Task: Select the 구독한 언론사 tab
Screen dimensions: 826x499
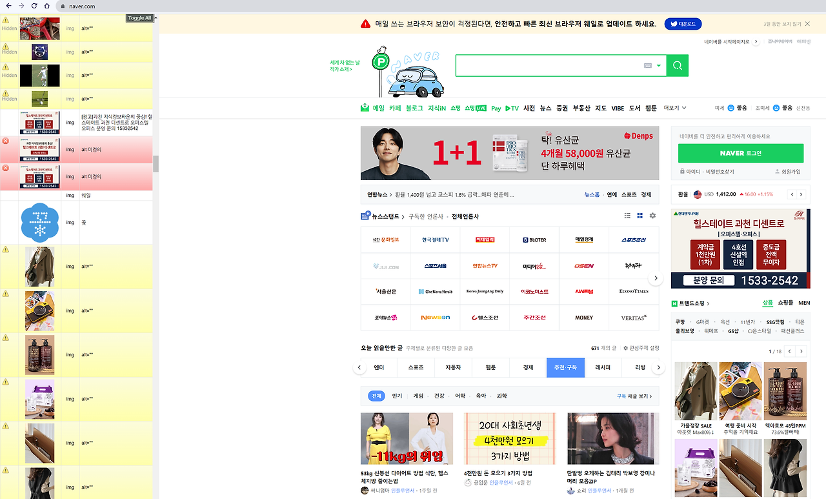Action: click(x=426, y=216)
